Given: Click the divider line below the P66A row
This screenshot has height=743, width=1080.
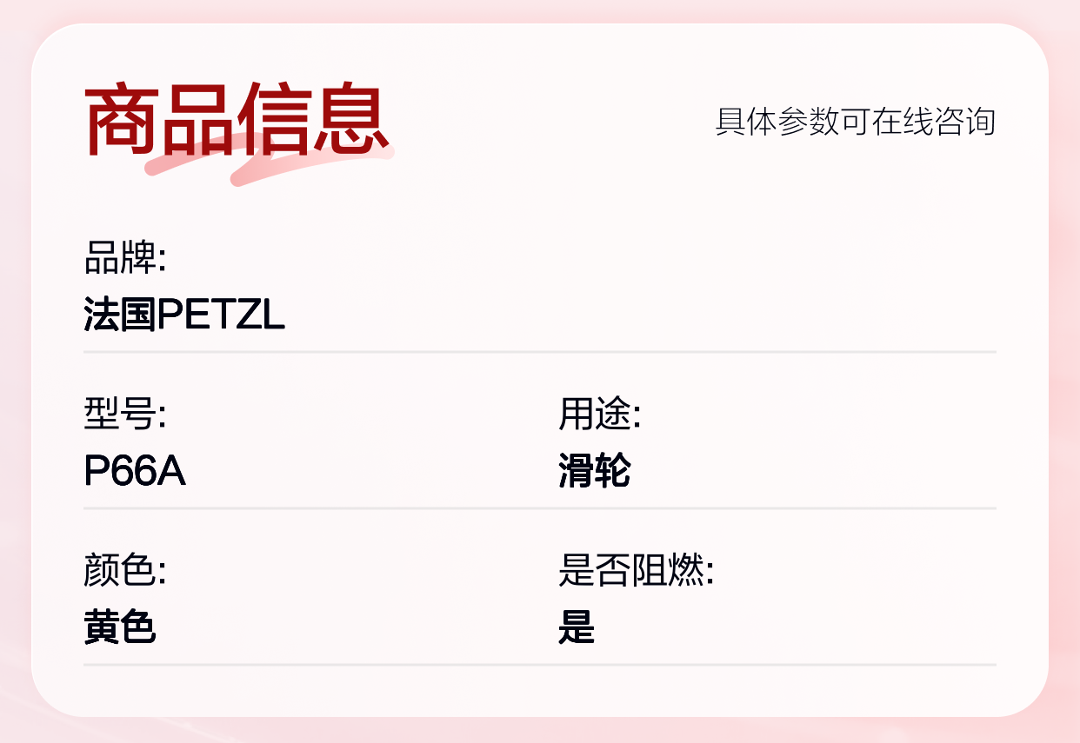Looking at the screenshot, I should pos(540,508).
